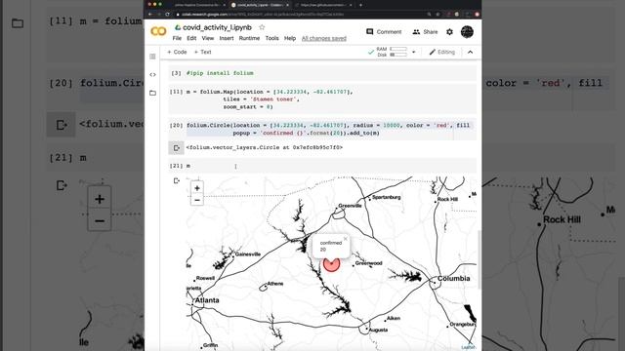The width and height of the screenshot is (625, 351).
Task: Open the table of contents sidebar
Action: click(152, 57)
